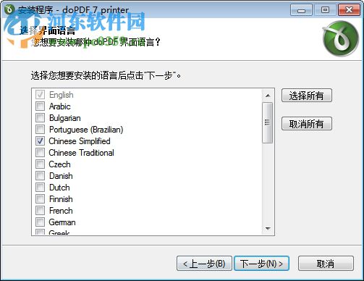Click the doPDF icon in the title bar
This screenshot has width=364, height=281.
click(9, 9)
